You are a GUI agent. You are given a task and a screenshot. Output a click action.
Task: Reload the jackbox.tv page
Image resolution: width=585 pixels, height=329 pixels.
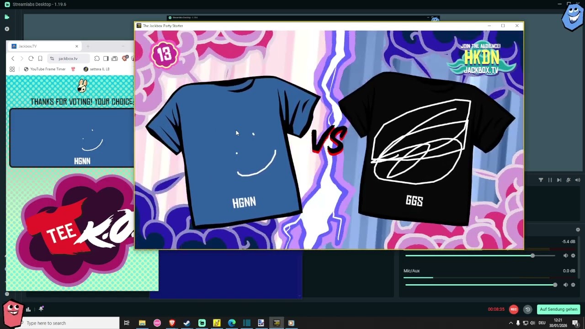click(31, 58)
